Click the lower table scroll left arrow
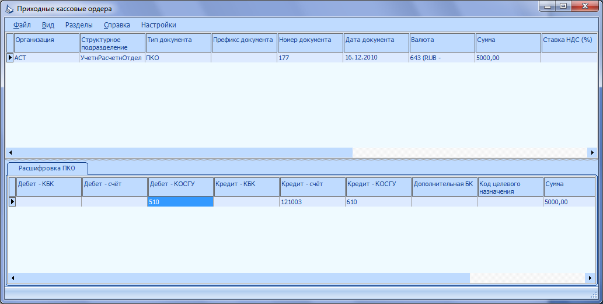 pyautogui.click(x=12, y=278)
